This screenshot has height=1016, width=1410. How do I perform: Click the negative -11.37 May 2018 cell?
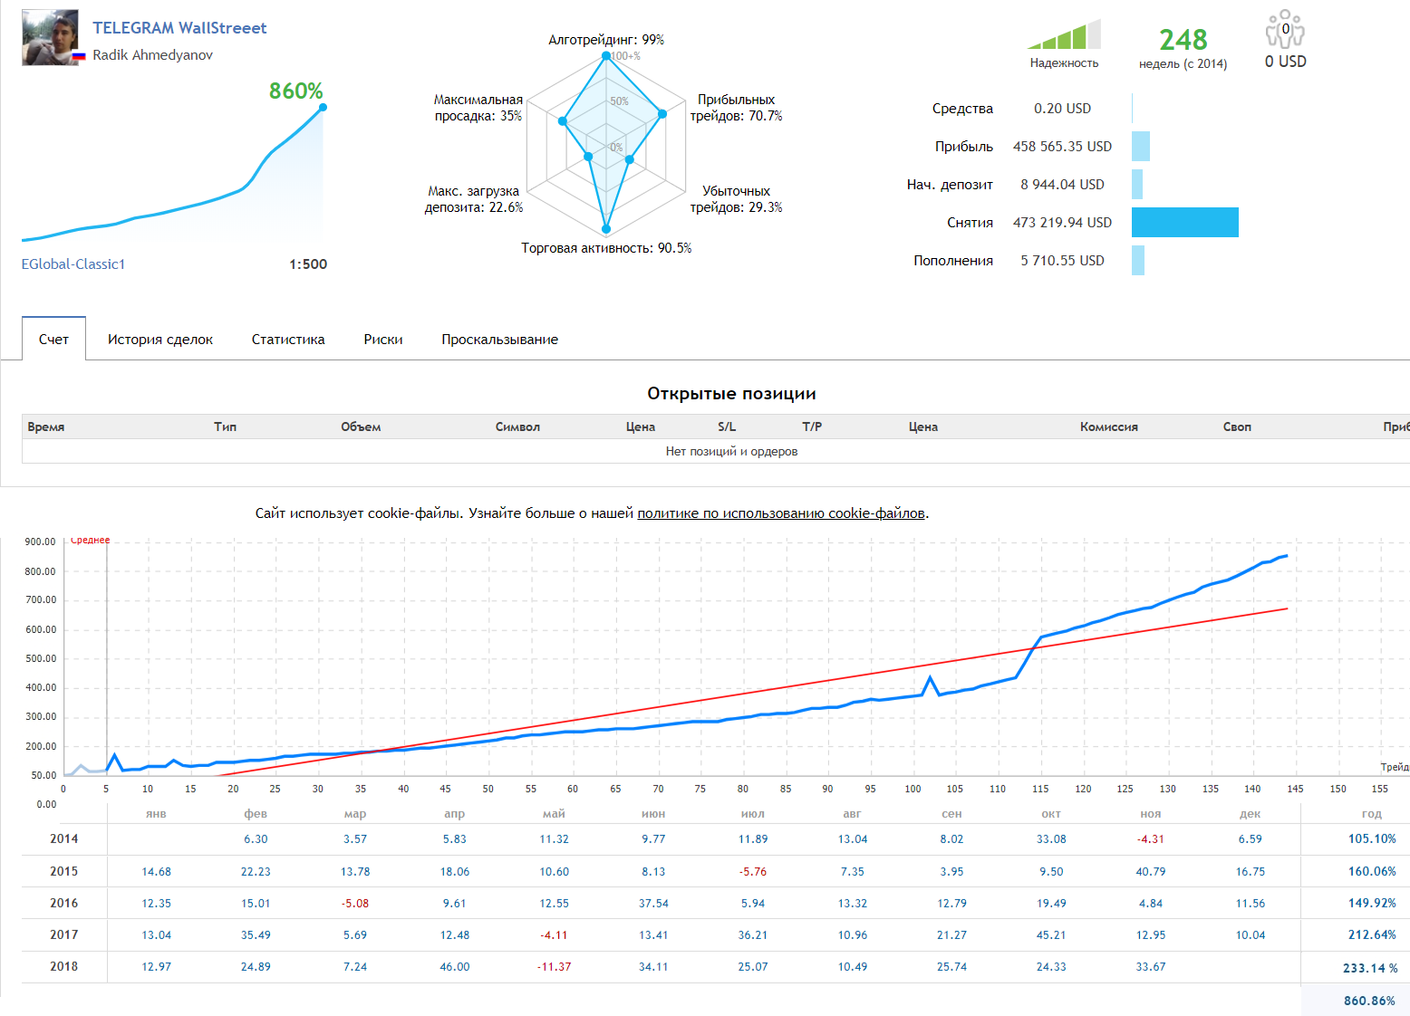[x=555, y=967]
